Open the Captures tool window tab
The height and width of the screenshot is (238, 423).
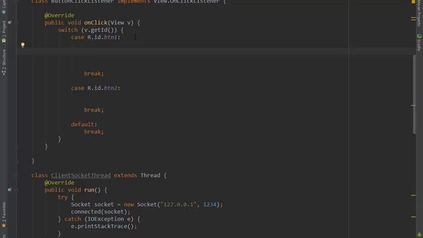(x=4, y=7)
